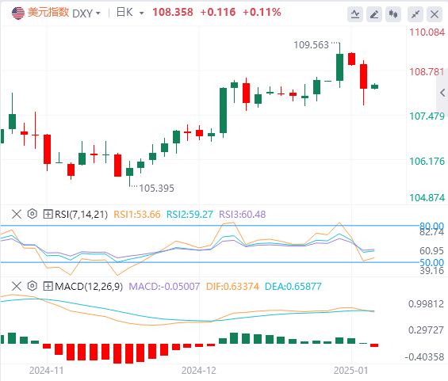
Task: Click the MACD(12,26,9) label
Action: click(x=89, y=286)
